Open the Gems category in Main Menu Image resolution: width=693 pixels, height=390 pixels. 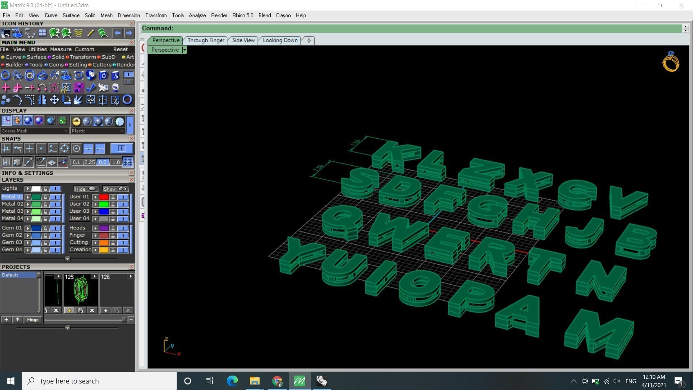(x=56, y=65)
